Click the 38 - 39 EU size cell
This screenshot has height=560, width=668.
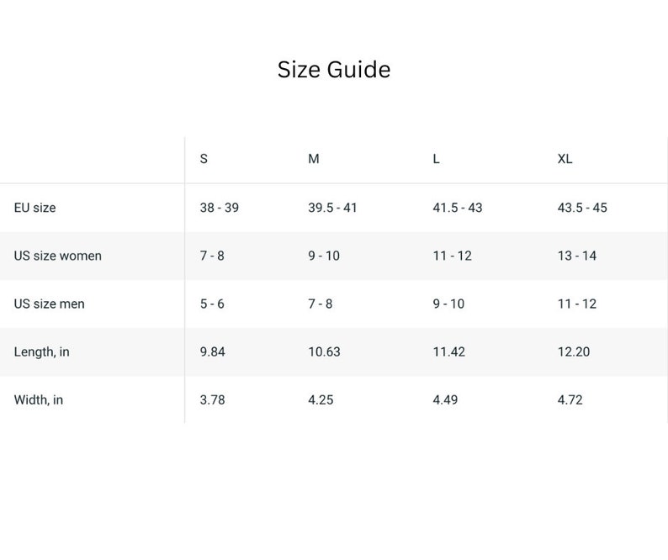tap(220, 208)
